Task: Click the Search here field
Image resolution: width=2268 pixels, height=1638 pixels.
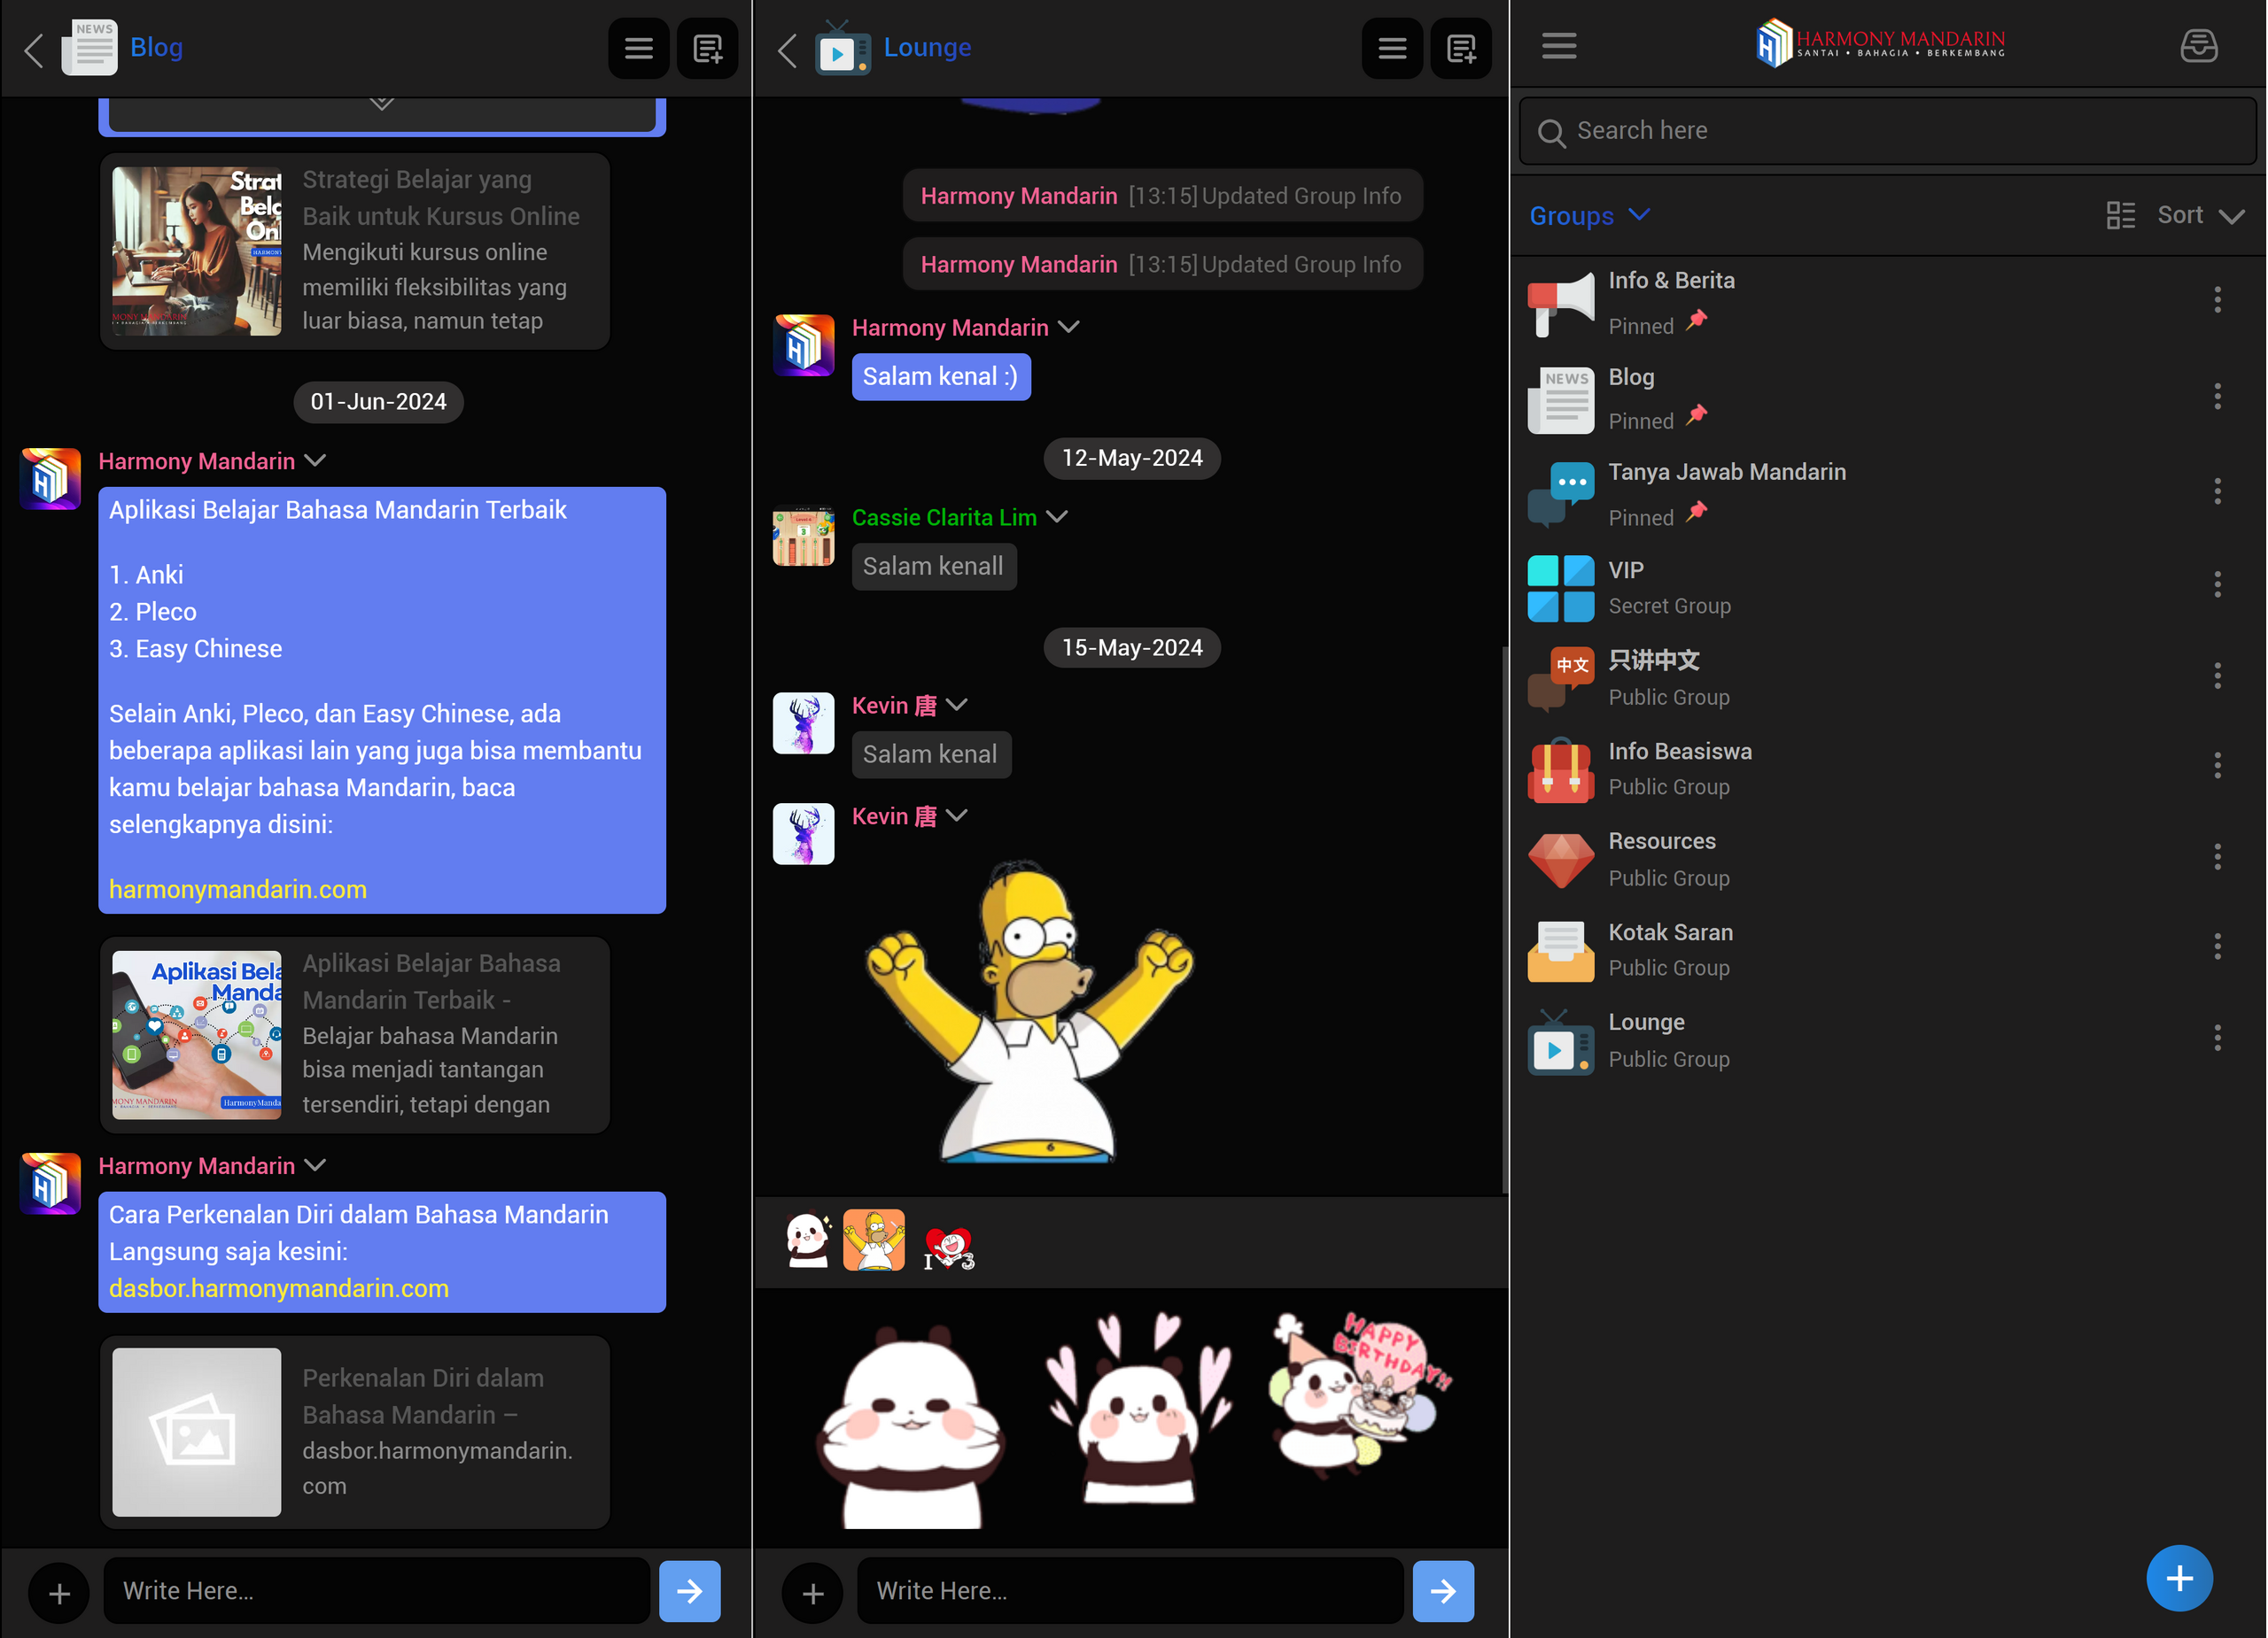Action: [1887, 131]
